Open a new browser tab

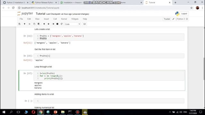click(x=175, y=3)
